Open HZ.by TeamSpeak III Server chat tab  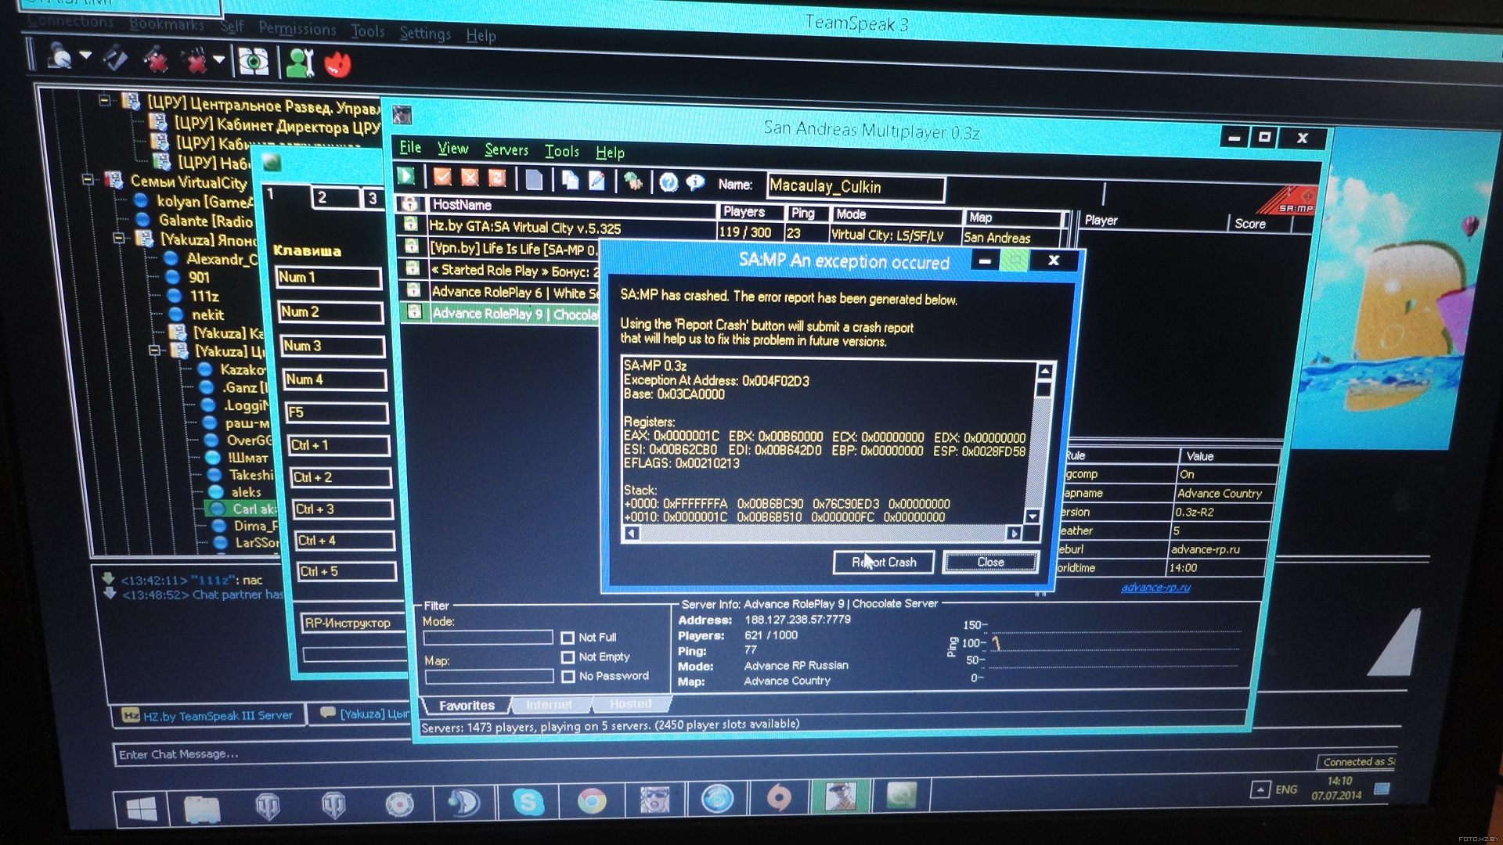point(208,716)
